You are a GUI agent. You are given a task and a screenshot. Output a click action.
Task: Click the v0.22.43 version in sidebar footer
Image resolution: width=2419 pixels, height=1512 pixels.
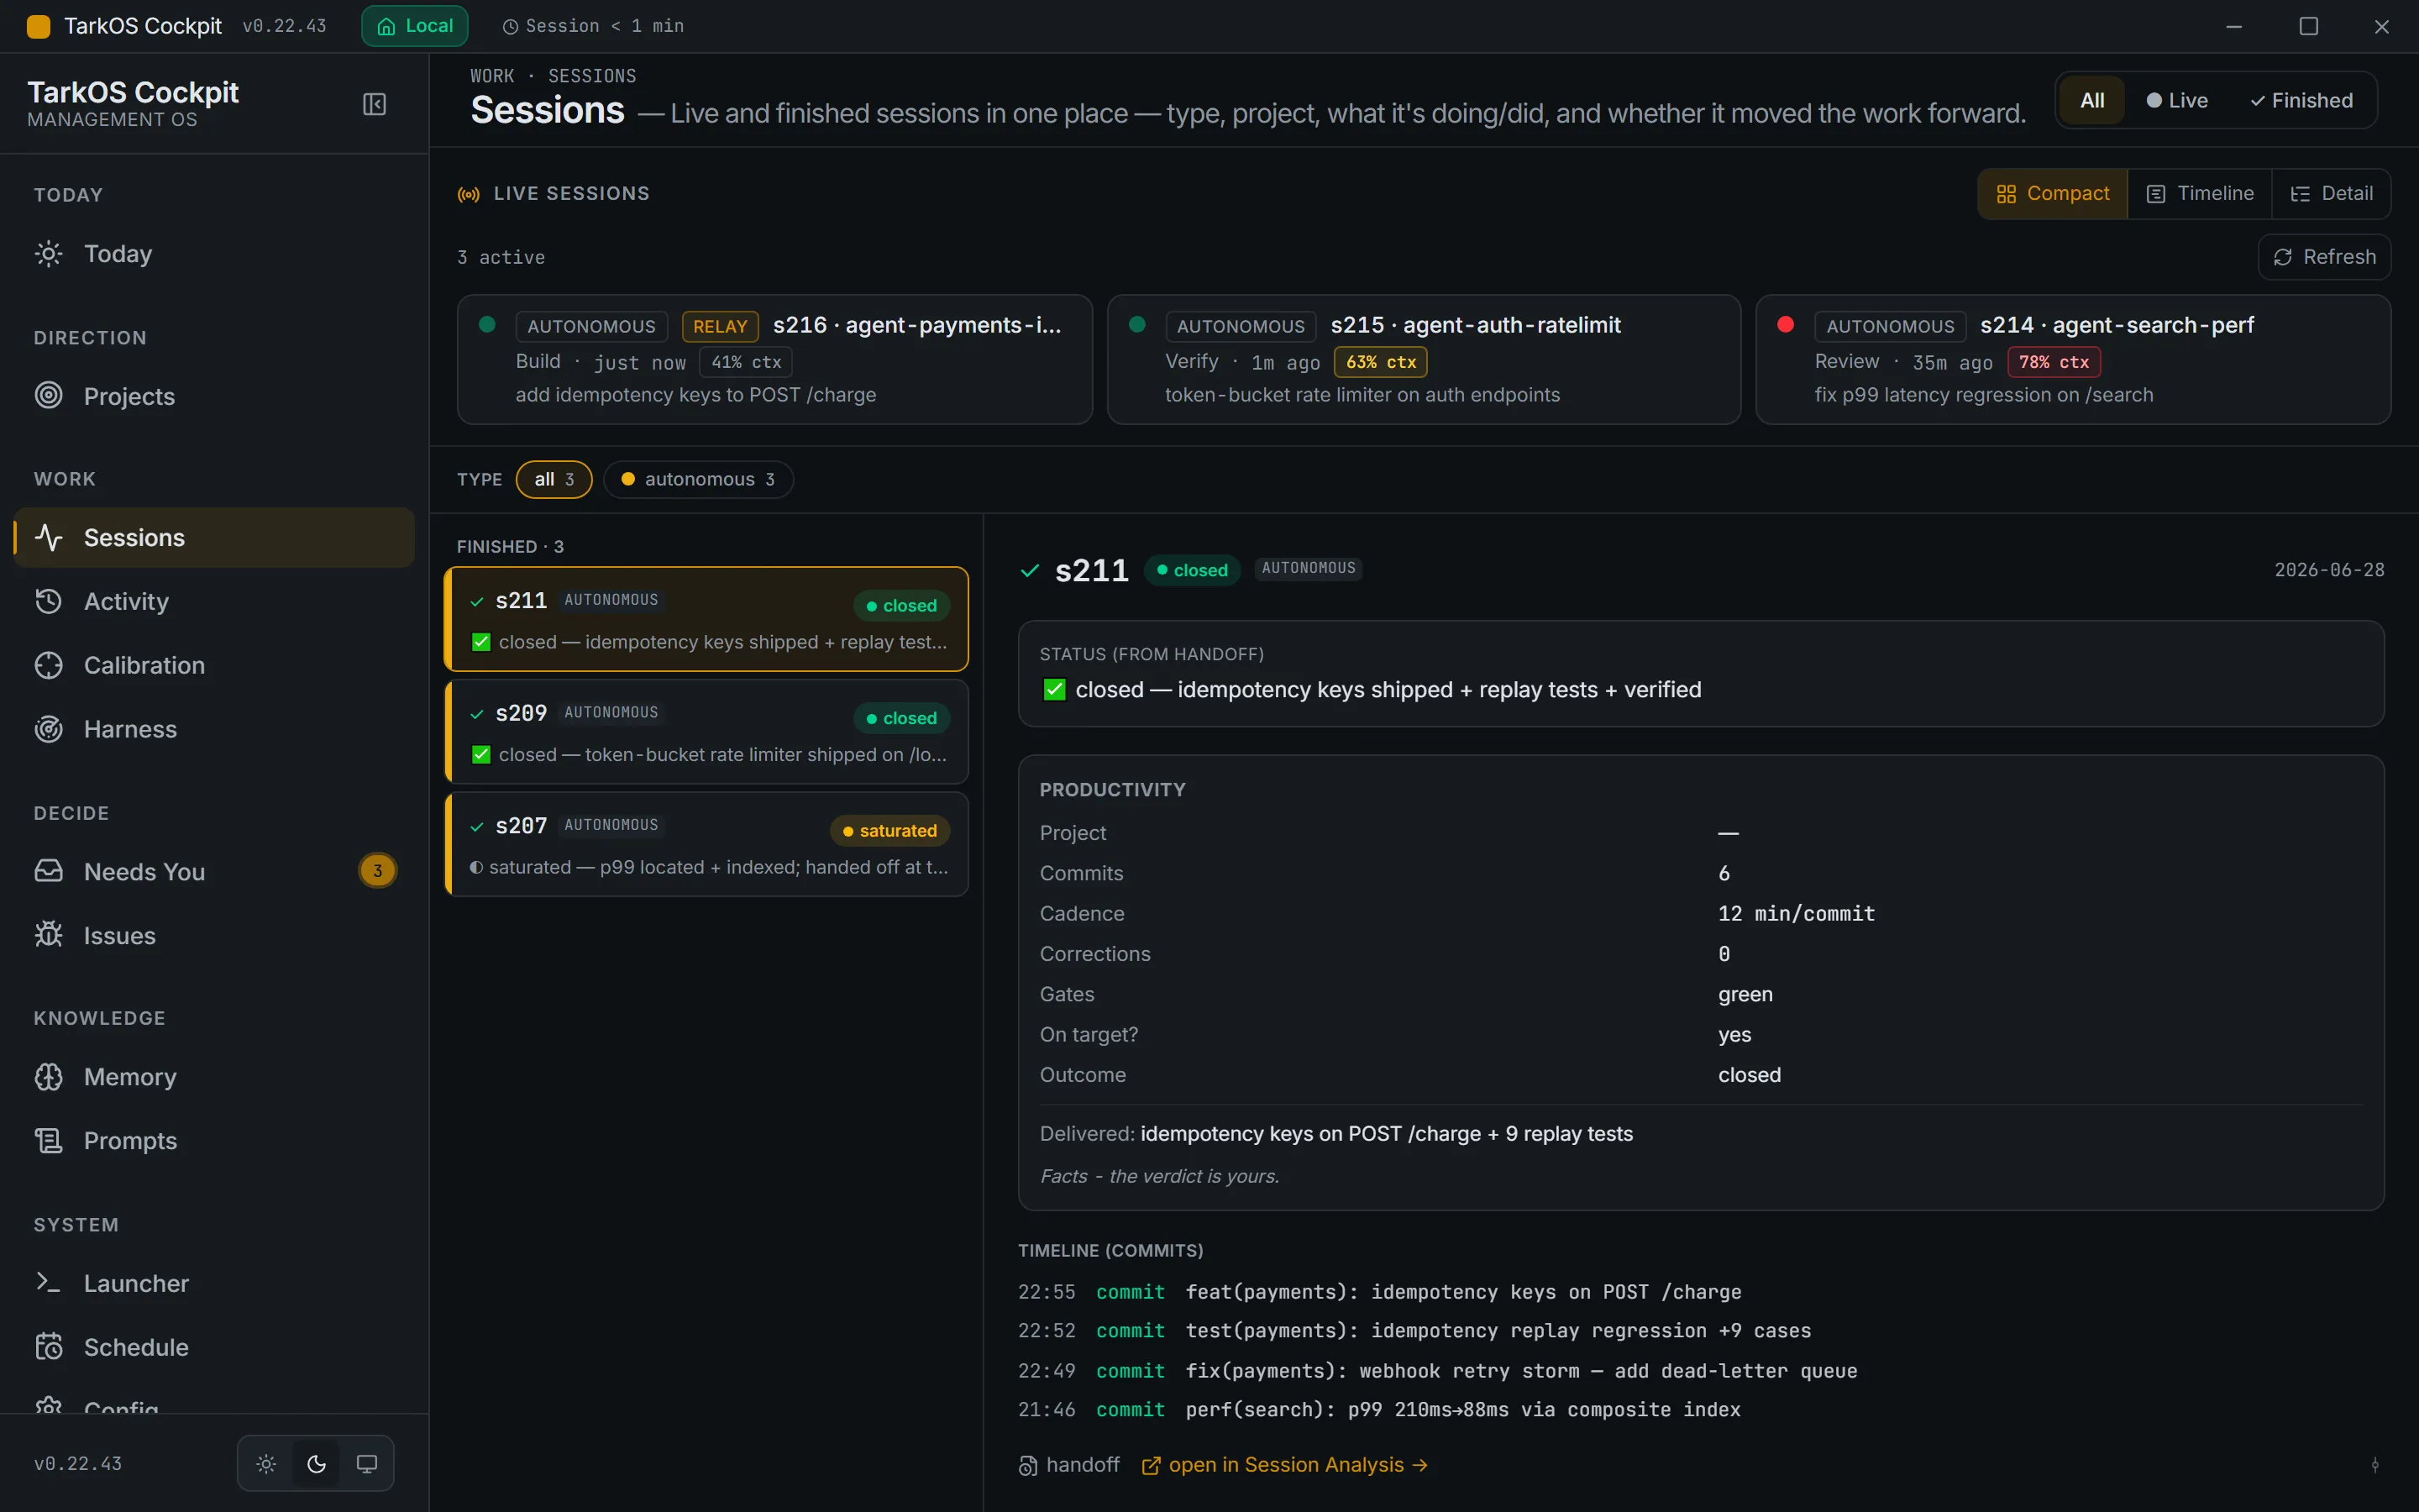78,1464
